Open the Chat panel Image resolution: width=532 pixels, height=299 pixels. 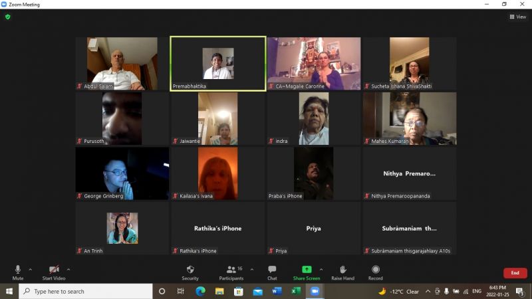[272, 270]
